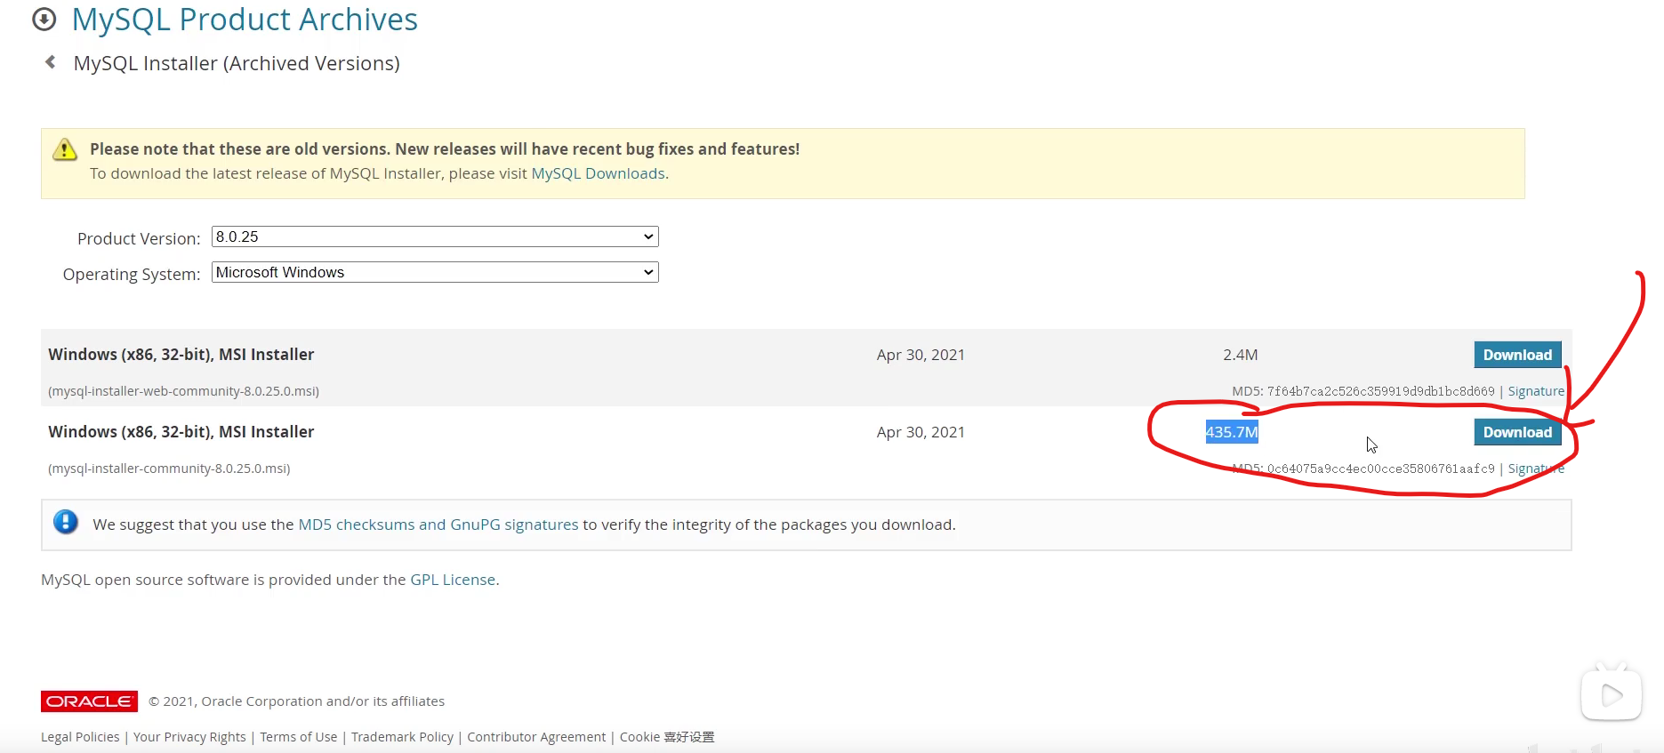Click the video play overlay icon
Image resolution: width=1664 pixels, height=753 pixels.
pos(1611,694)
